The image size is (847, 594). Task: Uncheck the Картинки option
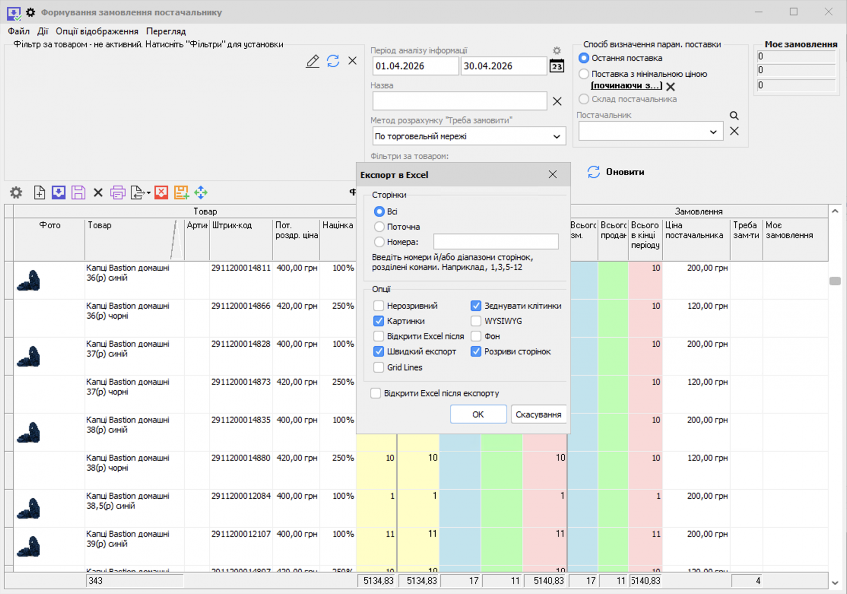[x=379, y=321]
